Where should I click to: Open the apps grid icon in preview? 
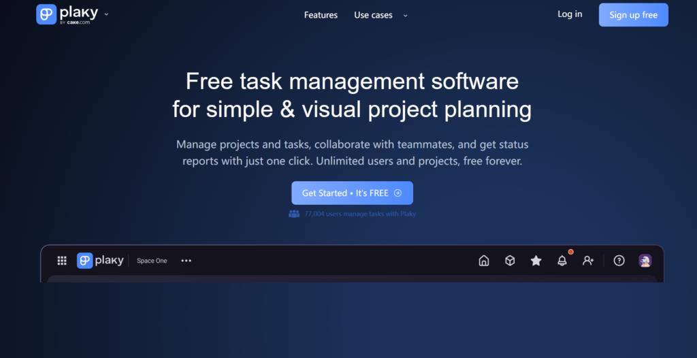pos(62,261)
